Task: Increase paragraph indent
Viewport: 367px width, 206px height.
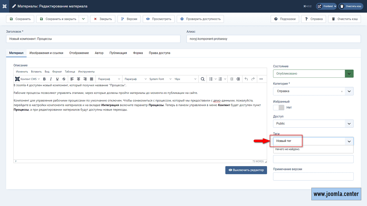Action: (238, 79)
